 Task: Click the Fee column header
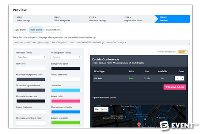[147, 71]
